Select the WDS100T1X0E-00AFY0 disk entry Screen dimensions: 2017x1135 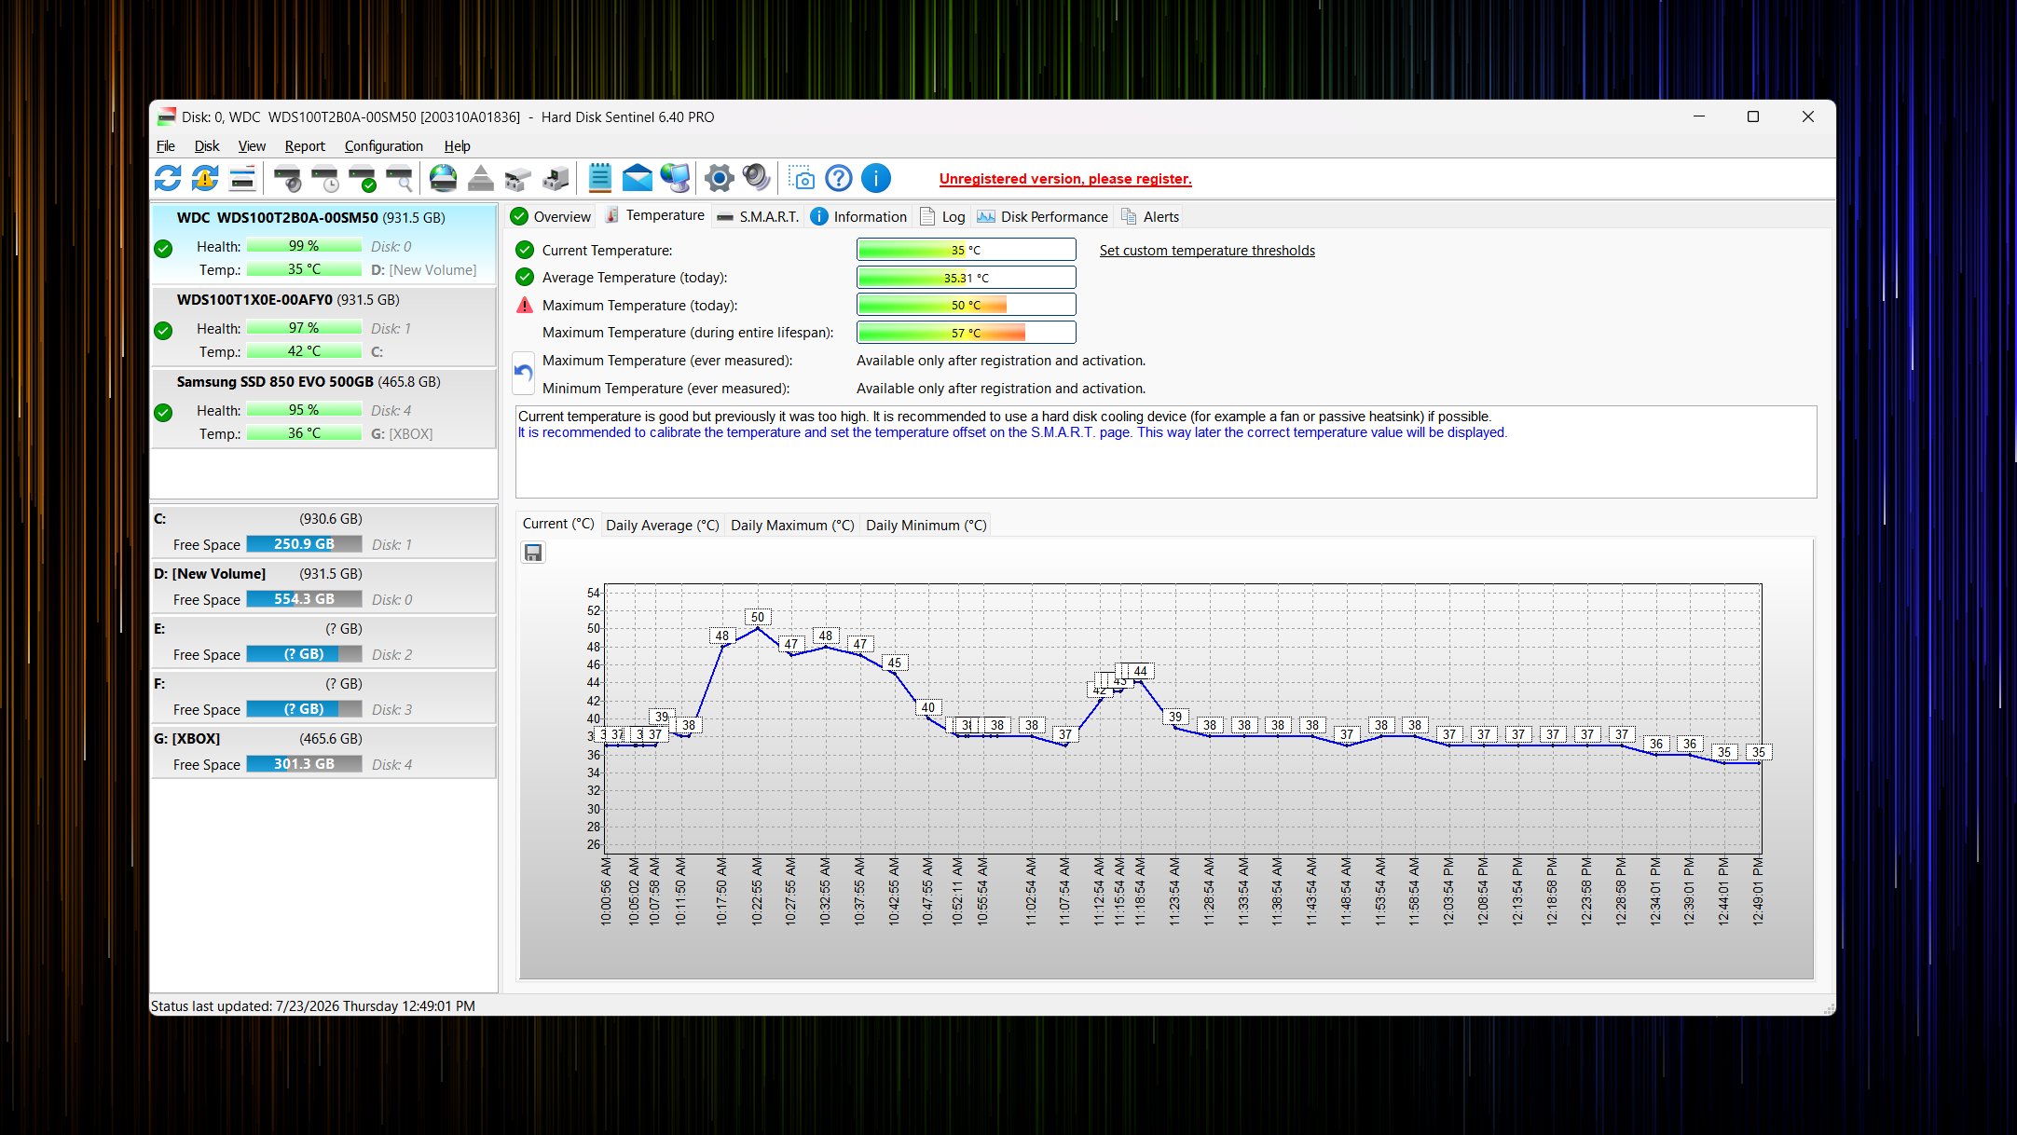(323, 326)
